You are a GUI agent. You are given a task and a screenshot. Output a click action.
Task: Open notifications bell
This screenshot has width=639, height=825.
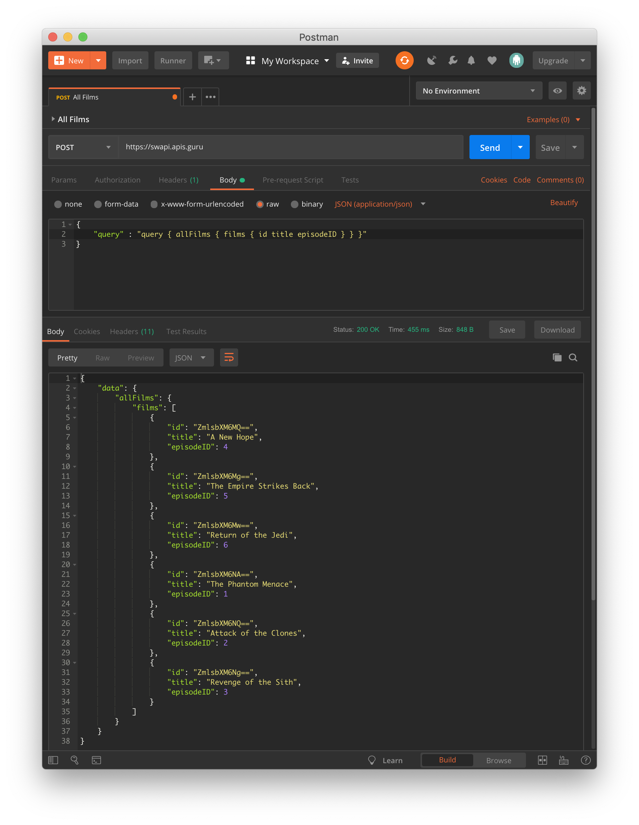tap(471, 60)
